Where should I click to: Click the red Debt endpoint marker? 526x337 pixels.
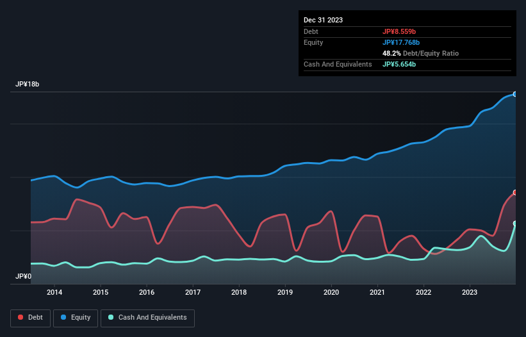pyautogui.click(x=515, y=192)
